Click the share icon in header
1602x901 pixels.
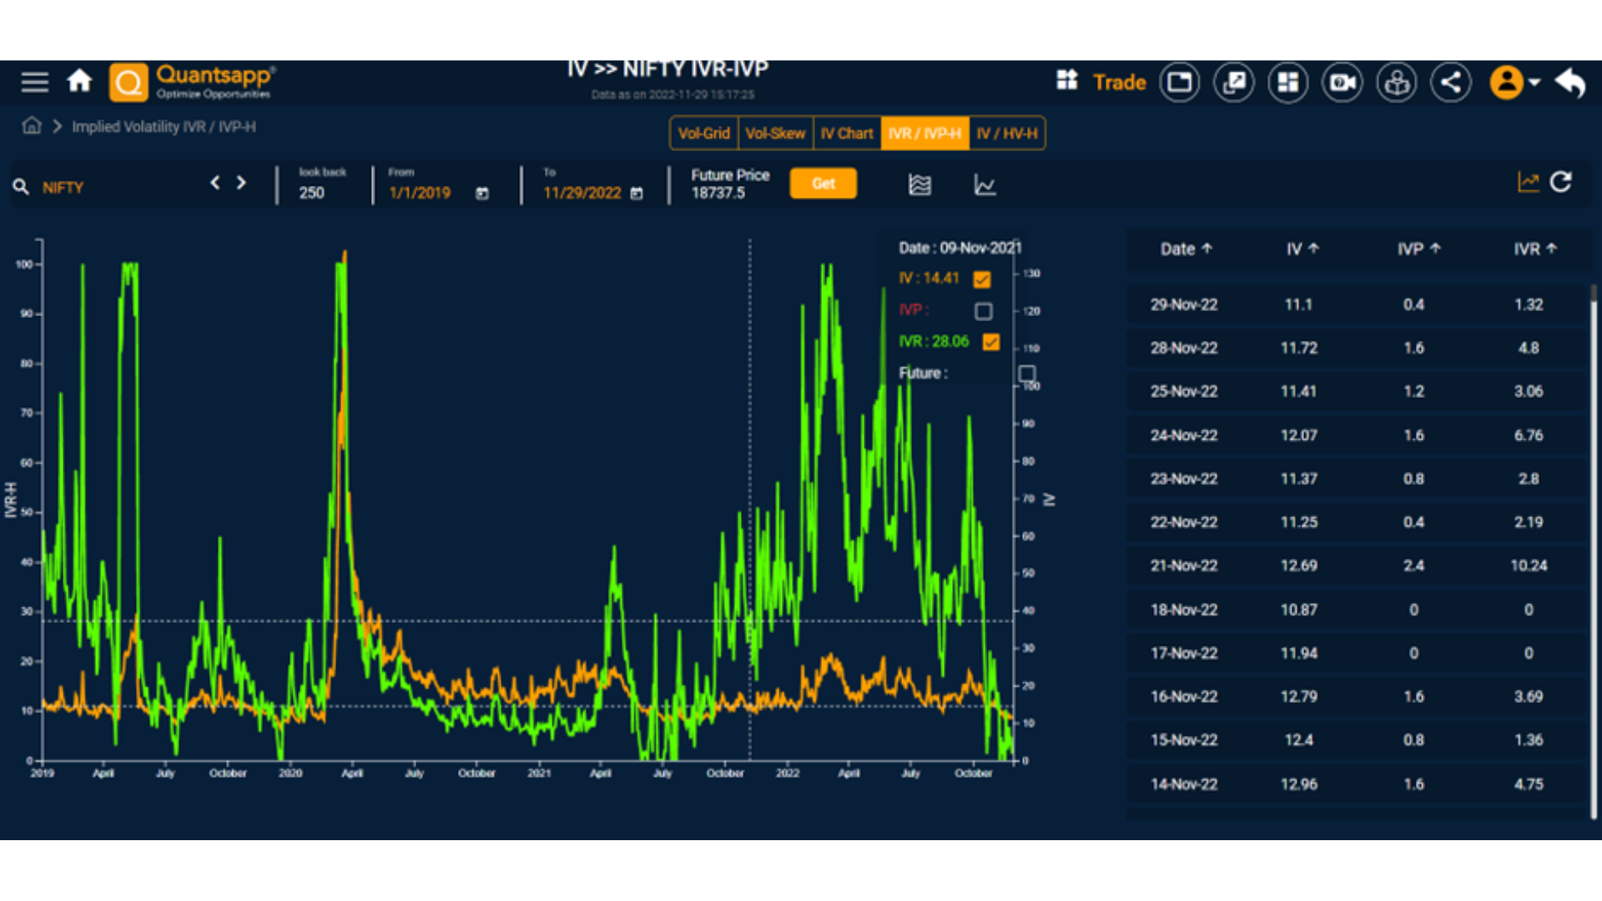[1451, 82]
